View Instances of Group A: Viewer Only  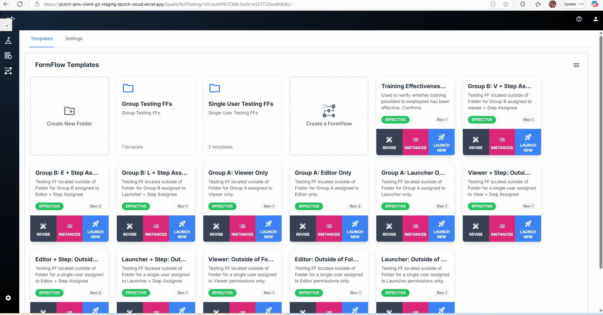tap(242, 229)
